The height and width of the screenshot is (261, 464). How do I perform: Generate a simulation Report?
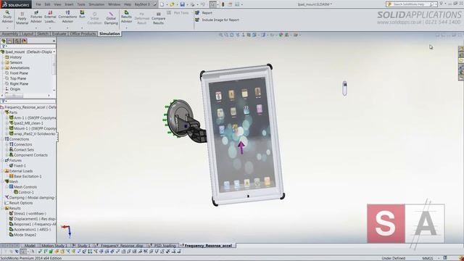[204, 13]
